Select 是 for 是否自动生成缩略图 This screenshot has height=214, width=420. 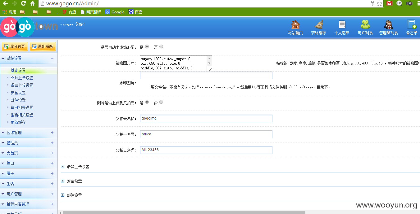coord(147,47)
